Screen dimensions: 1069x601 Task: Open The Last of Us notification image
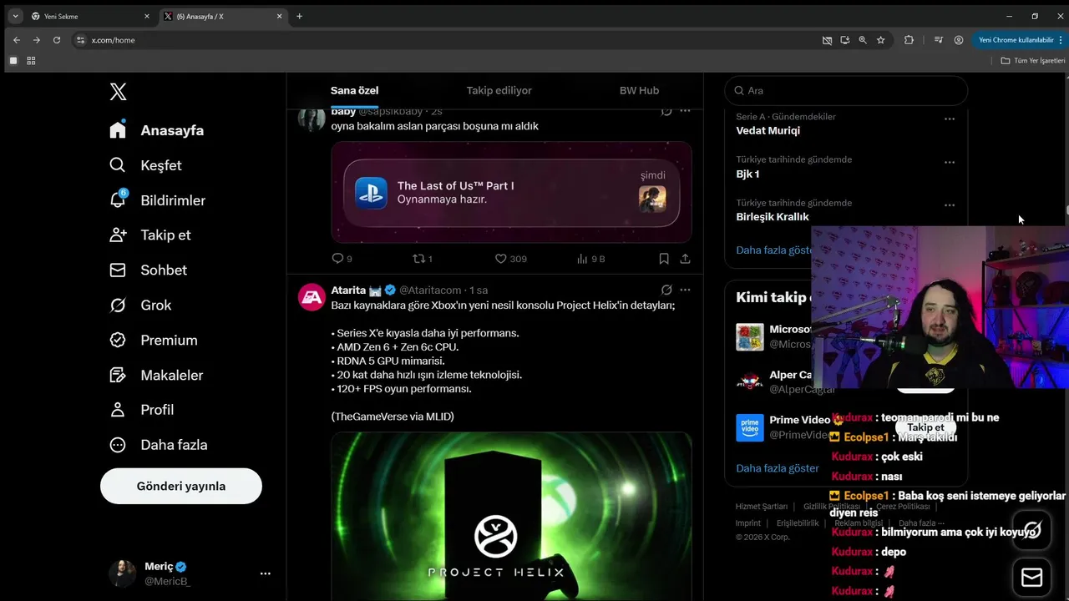511,192
